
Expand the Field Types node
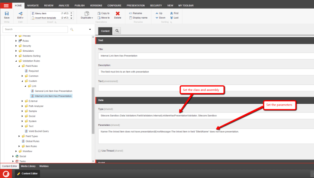19,136
